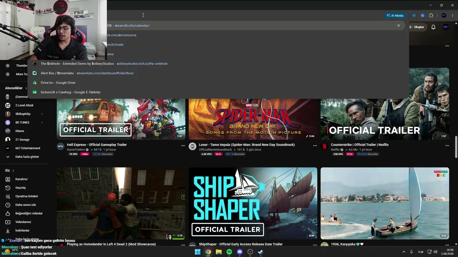
Task: Open the blue eye extension icon
Action: [x=423, y=15]
